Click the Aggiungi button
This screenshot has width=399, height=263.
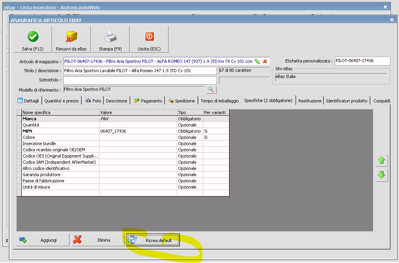click(43, 240)
